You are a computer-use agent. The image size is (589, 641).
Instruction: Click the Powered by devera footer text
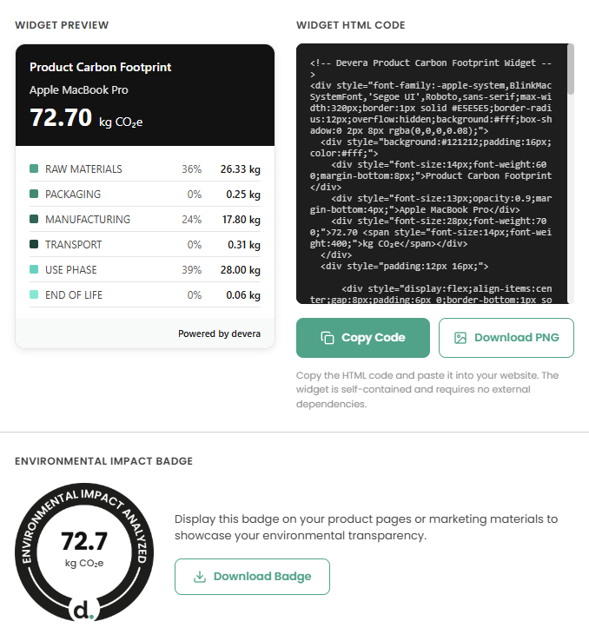click(x=219, y=334)
